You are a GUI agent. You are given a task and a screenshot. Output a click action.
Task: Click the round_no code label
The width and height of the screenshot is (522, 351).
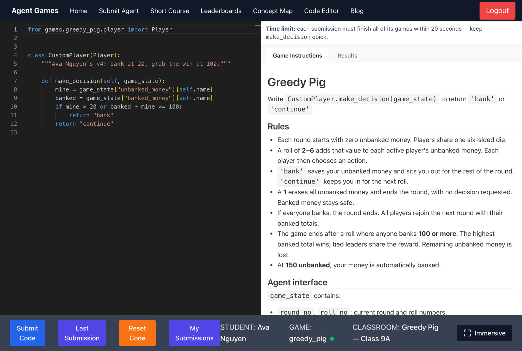pos(296,312)
